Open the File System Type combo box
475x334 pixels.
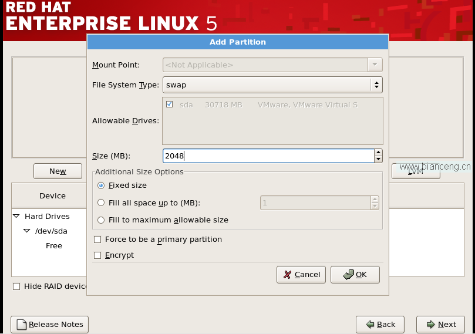click(272, 85)
